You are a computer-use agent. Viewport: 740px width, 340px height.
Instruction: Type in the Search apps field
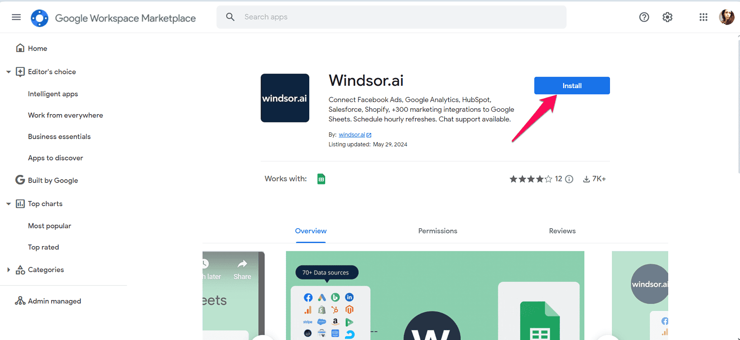click(x=391, y=17)
